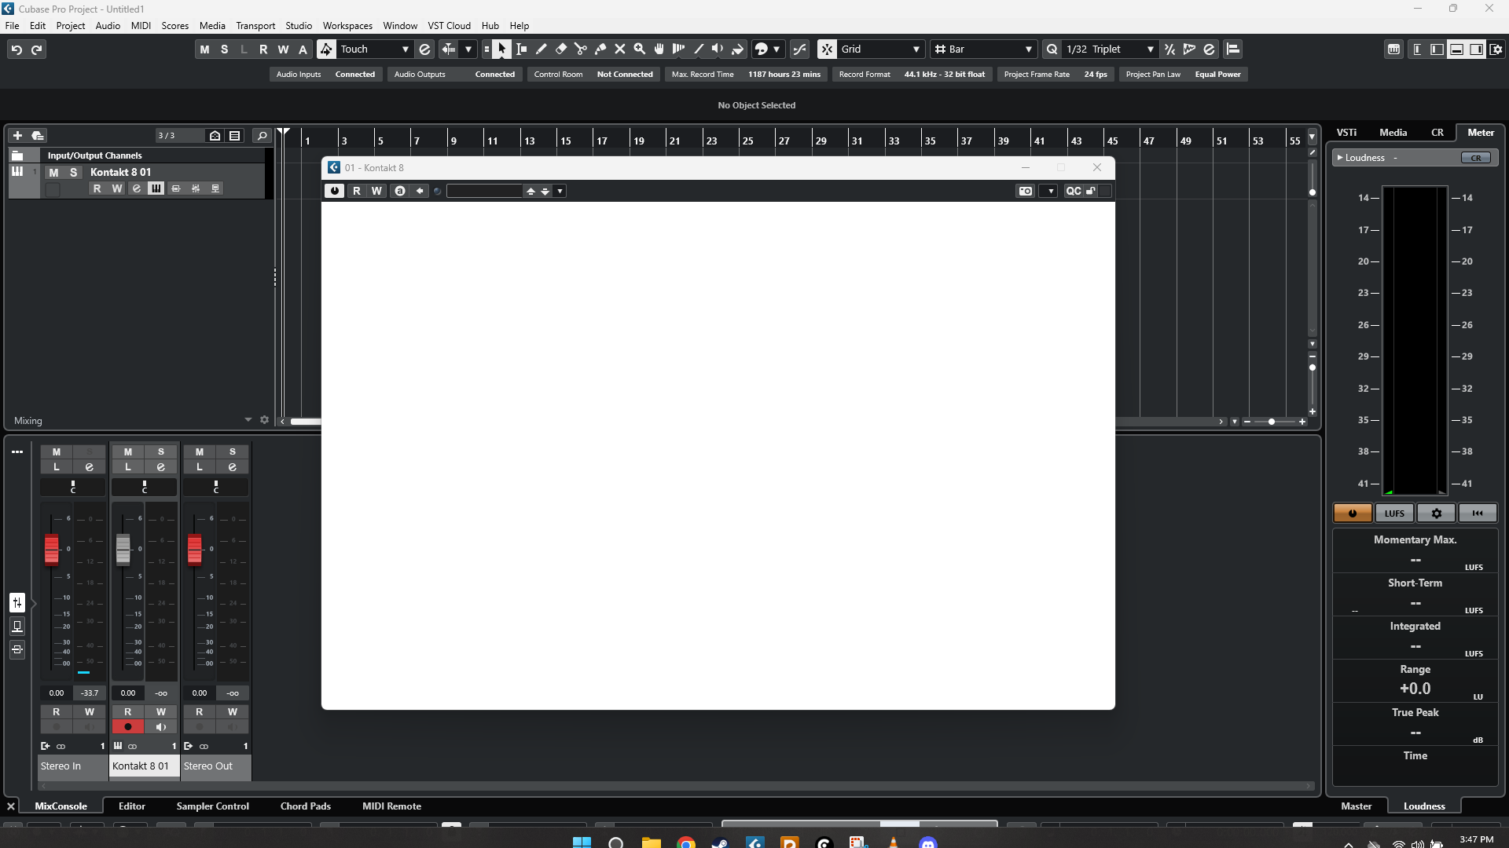Toggle record enable on Kontakt mixer channel
Screen dimensions: 1509x848
tap(127, 726)
